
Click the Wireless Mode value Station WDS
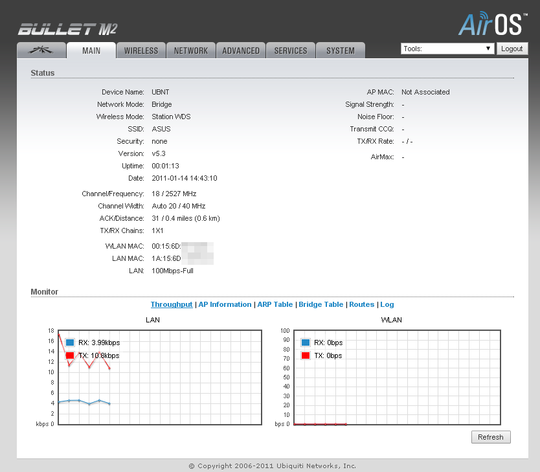tap(171, 117)
